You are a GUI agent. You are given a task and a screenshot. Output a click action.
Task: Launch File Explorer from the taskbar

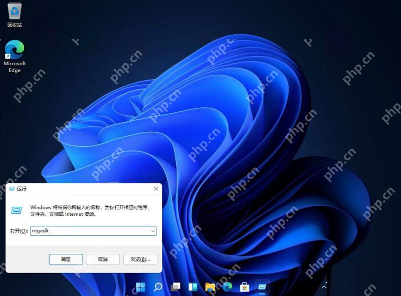pyautogui.click(x=210, y=287)
